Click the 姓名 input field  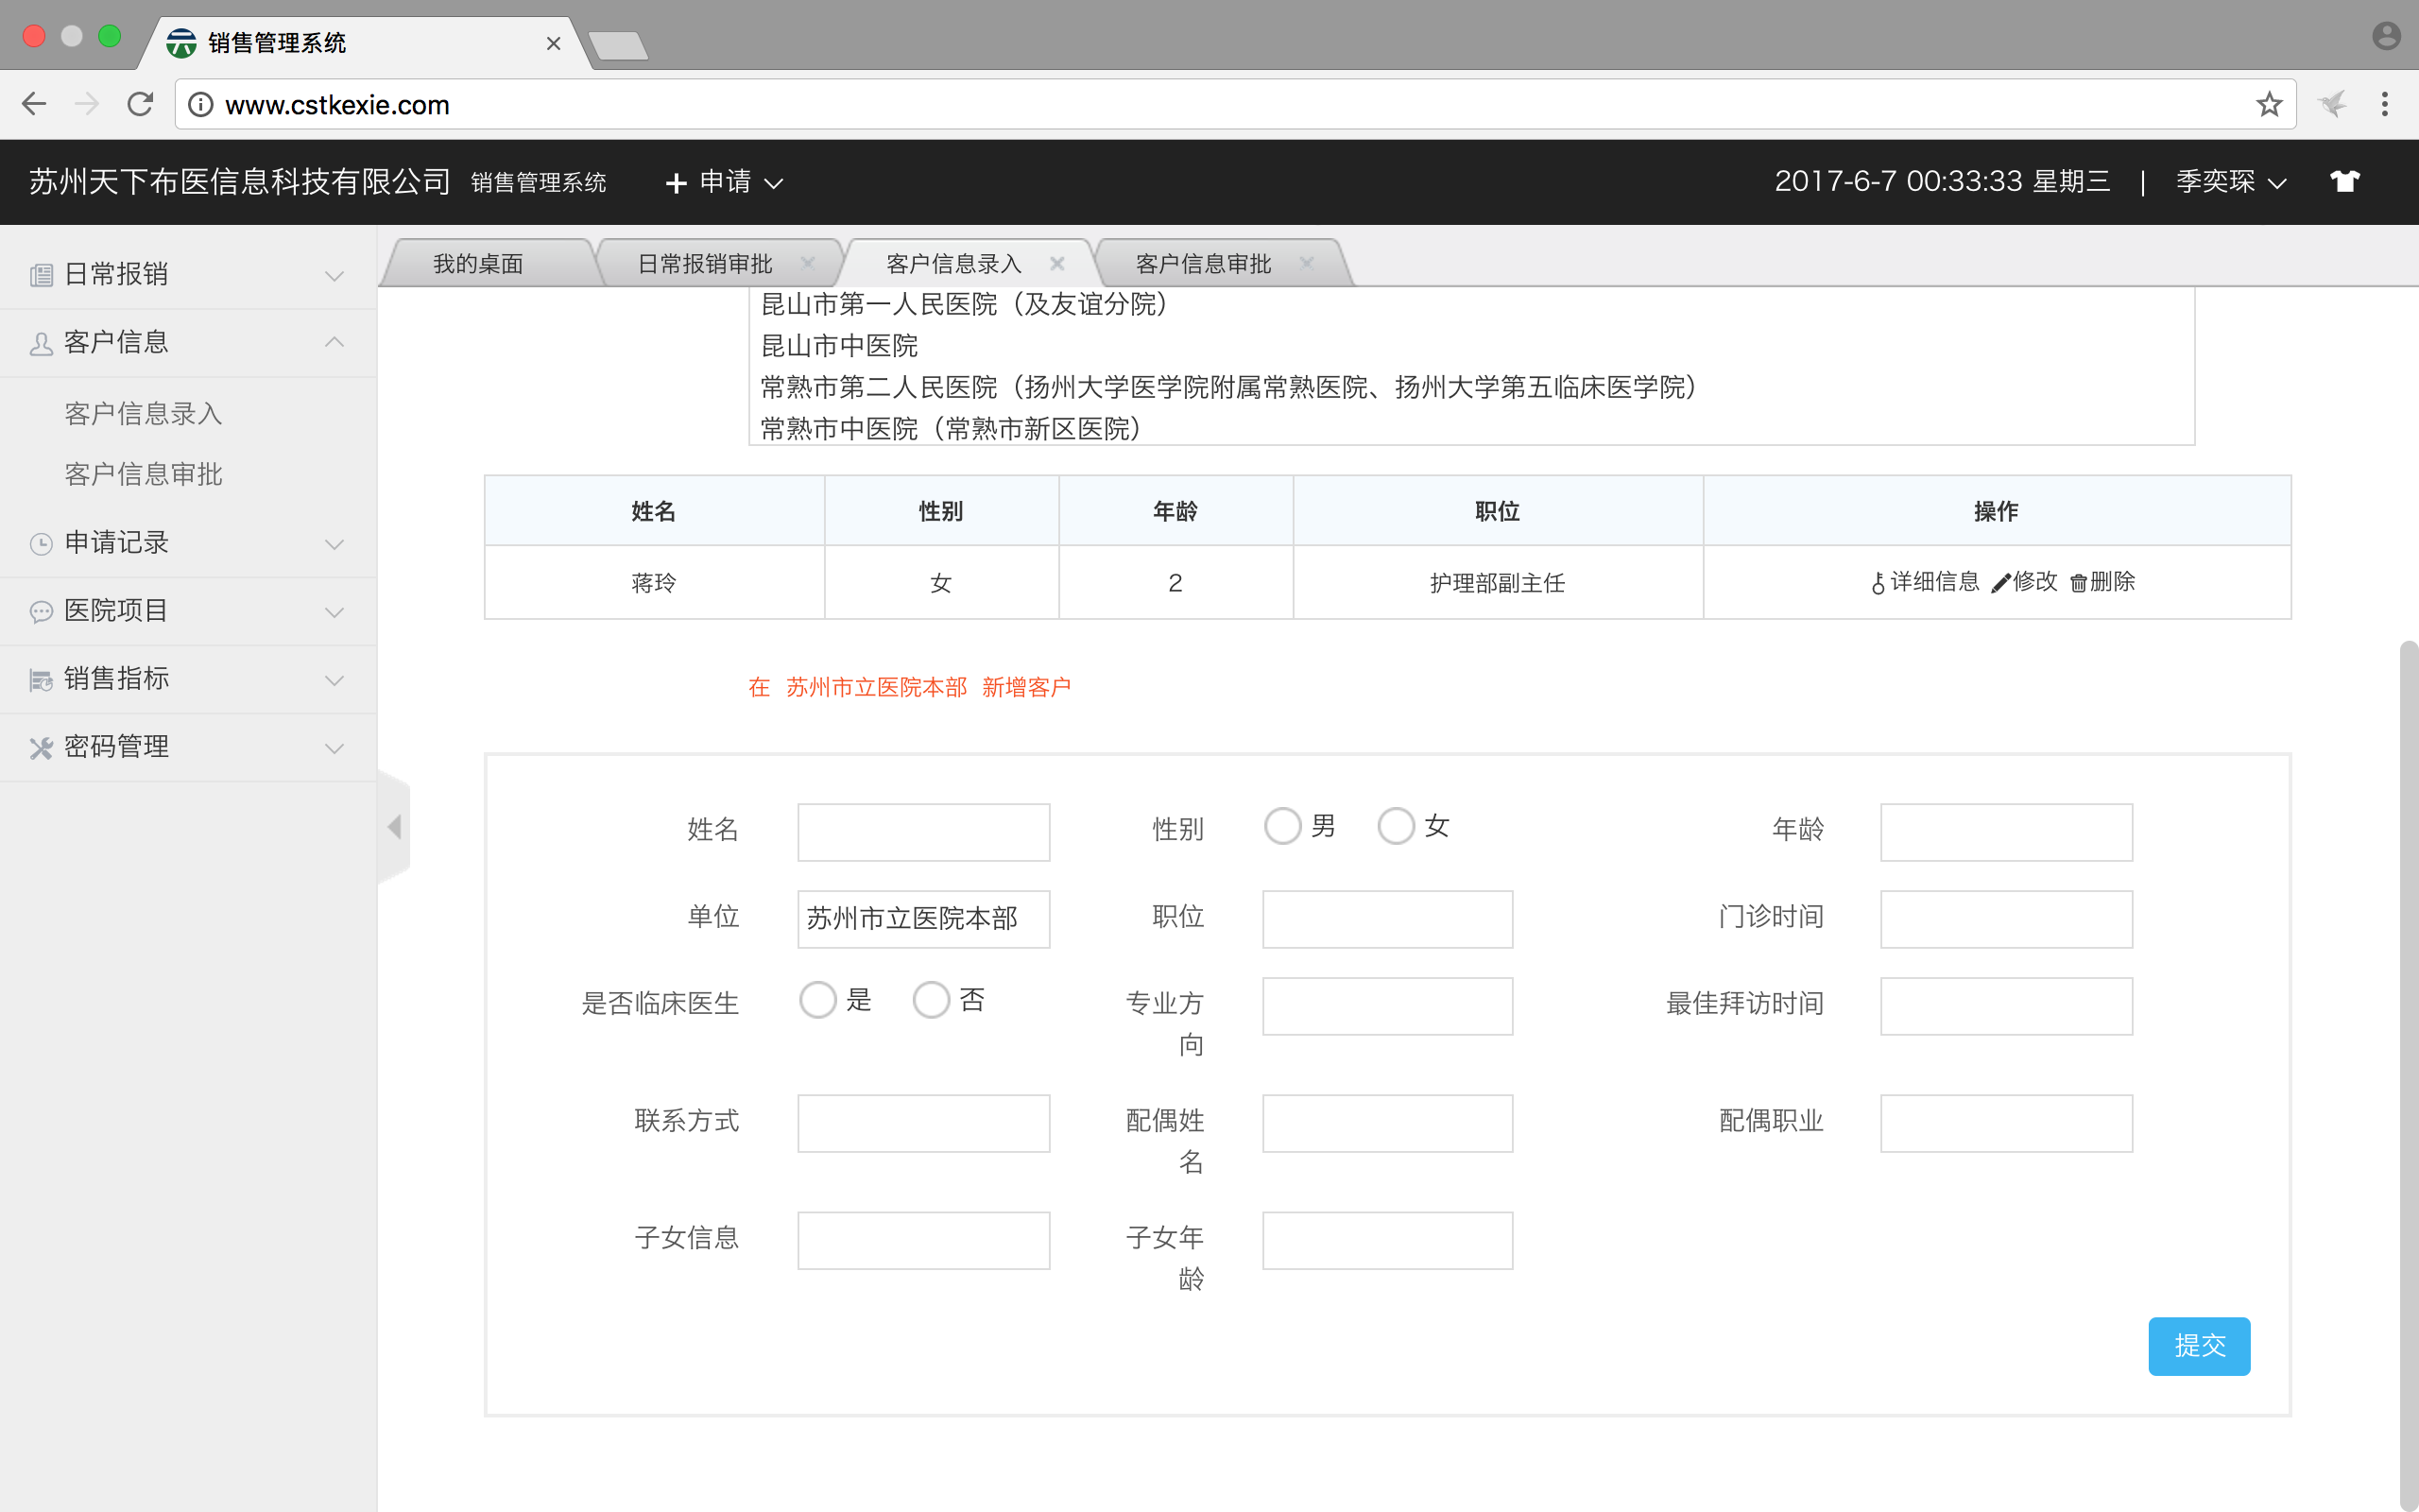922,832
